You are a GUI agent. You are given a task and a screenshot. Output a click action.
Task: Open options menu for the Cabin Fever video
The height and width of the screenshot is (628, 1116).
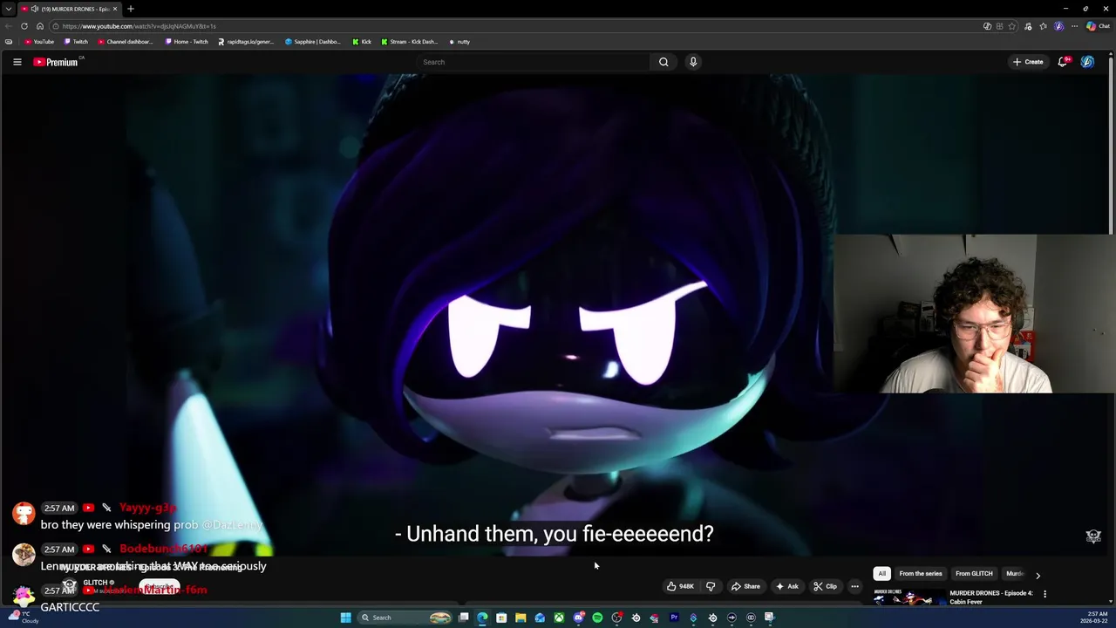[1045, 594]
